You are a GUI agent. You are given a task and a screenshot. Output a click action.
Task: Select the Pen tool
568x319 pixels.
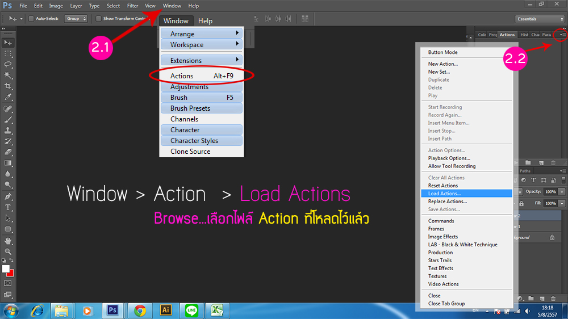pyautogui.click(x=7, y=196)
